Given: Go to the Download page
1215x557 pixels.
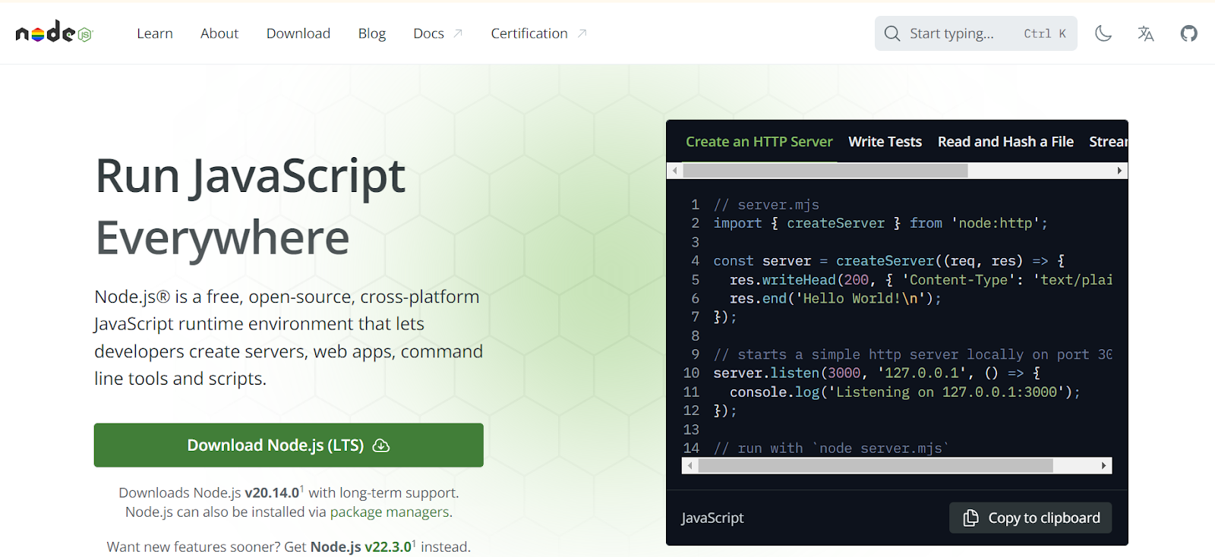Looking at the screenshot, I should coord(298,33).
